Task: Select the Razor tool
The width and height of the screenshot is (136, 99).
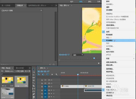Action: click(x=34, y=86)
